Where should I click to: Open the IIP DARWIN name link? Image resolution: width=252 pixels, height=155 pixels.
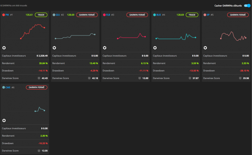click(x=208, y=15)
